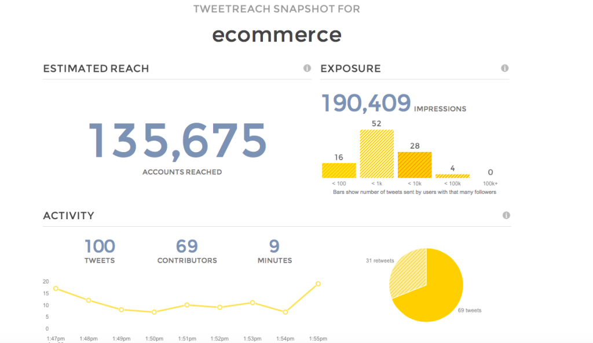Viewport: 593px width, 343px height.
Task: Click the '69 tweets' pie label
Action: 470,311
